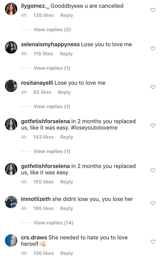
Task: Like selenaismyhappyness comment heart icon
Action: point(153,48)
